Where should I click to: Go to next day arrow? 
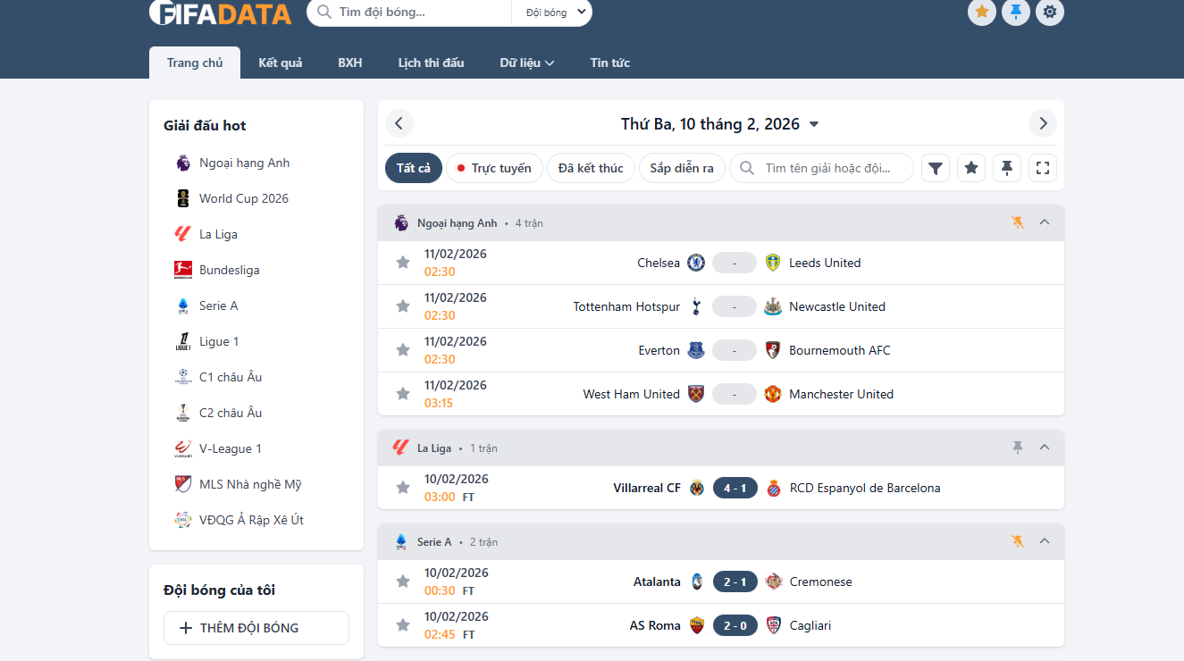[1043, 123]
